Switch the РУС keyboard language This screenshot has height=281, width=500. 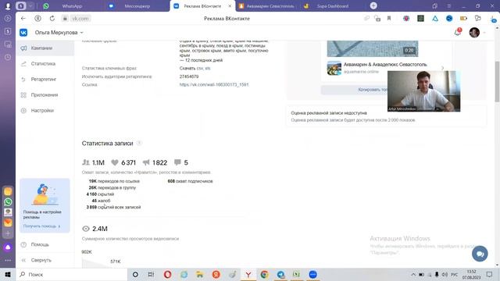[455, 274]
